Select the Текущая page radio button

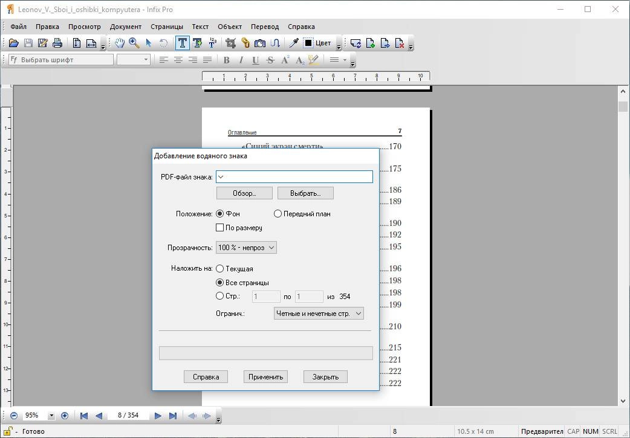(x=220, y=269)
